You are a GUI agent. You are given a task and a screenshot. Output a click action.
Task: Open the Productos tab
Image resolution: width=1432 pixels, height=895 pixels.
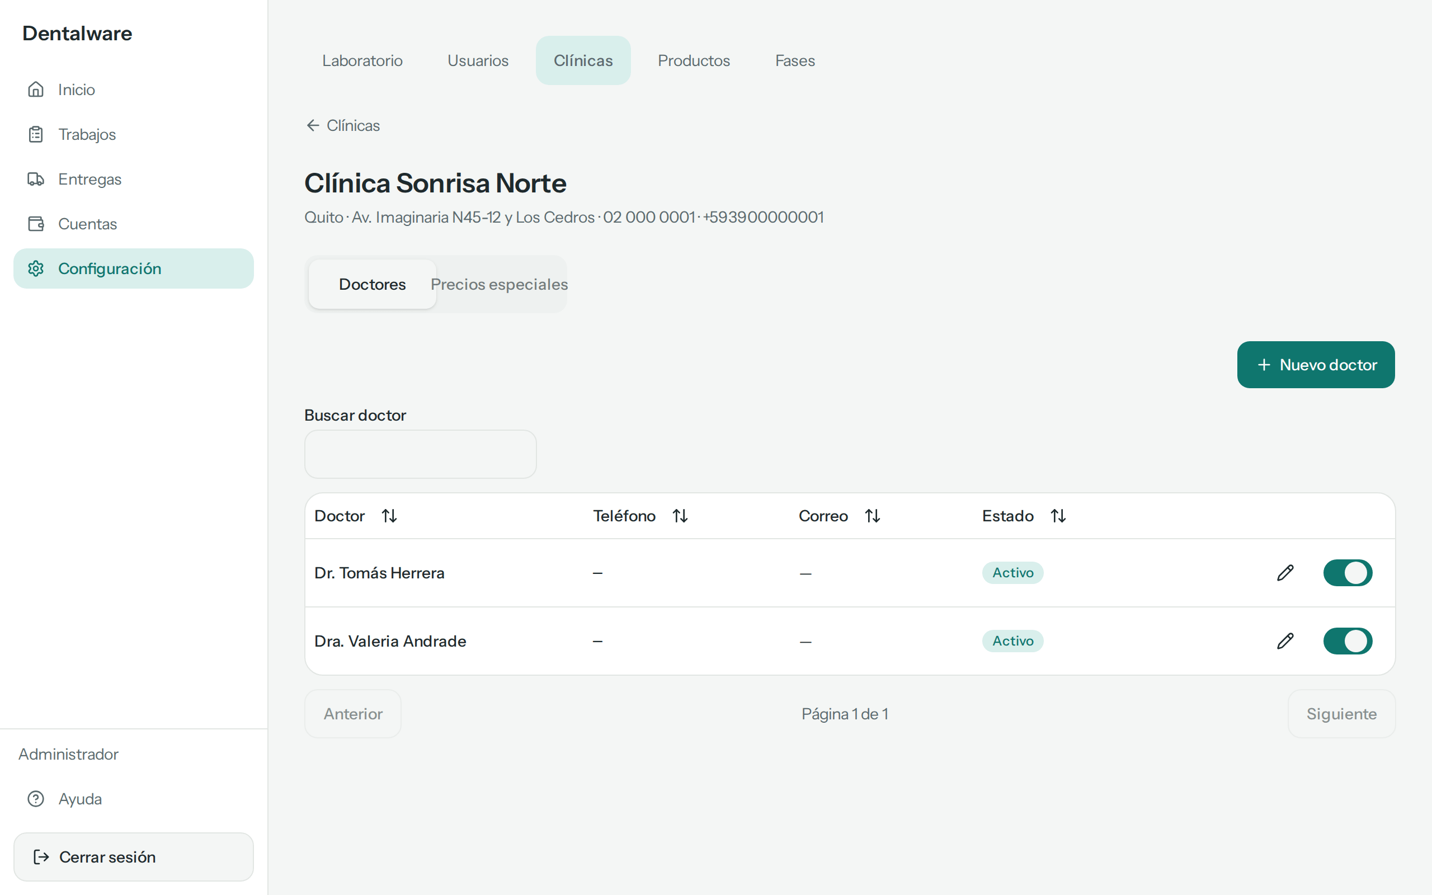click(x=694, y=60)
